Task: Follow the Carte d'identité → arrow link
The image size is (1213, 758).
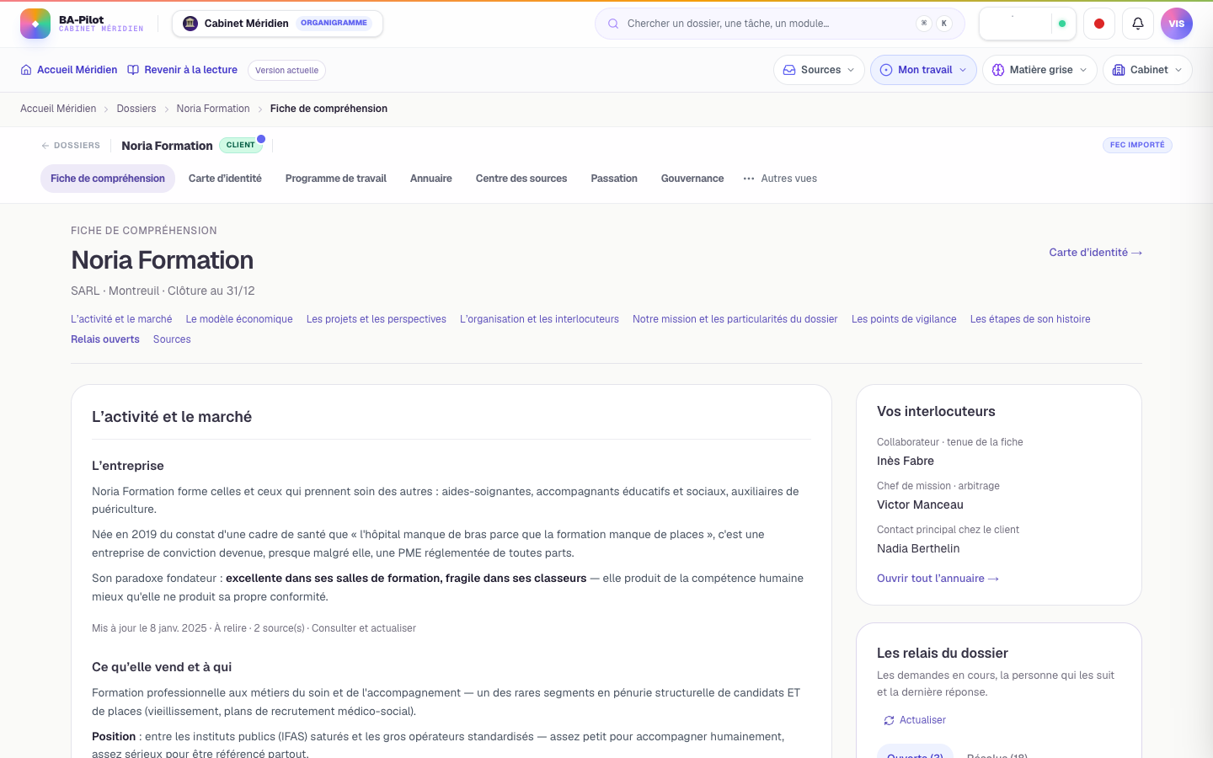Action: tap(1095, 252)
